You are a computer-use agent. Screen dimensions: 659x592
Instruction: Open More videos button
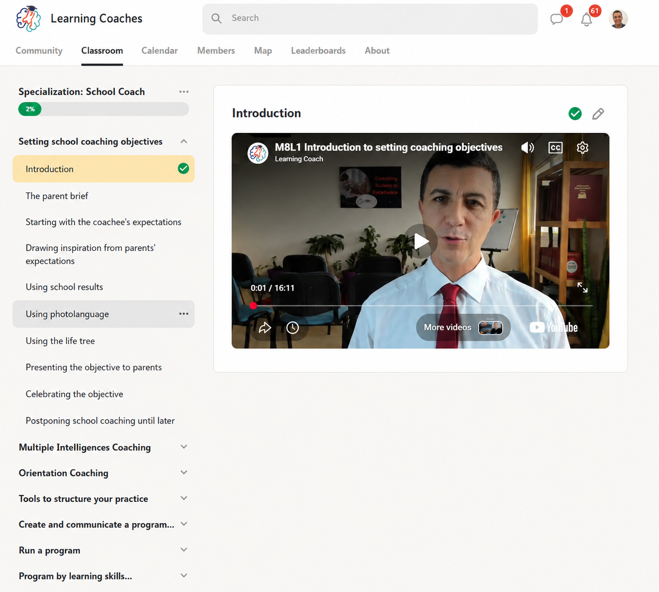(463, 327)
